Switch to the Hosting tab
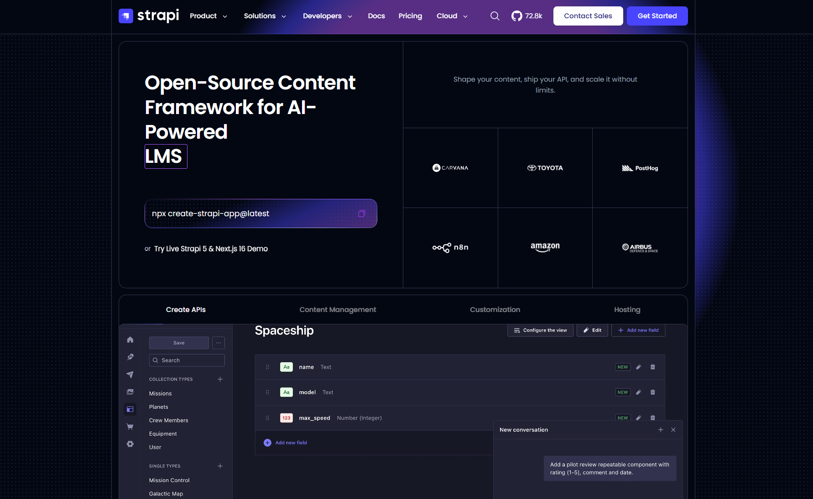 tap(627, 310)
